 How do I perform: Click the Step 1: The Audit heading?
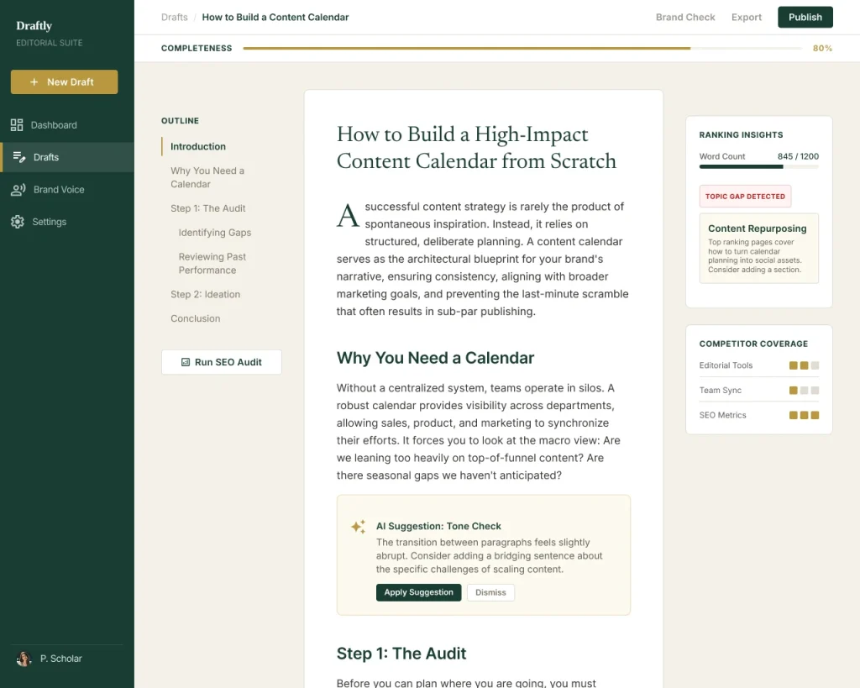(401, 654)
